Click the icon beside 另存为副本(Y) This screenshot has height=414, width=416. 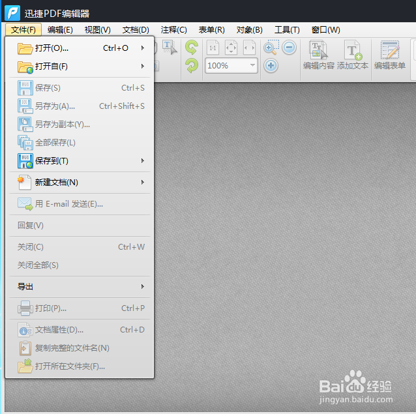click(25, 125)
